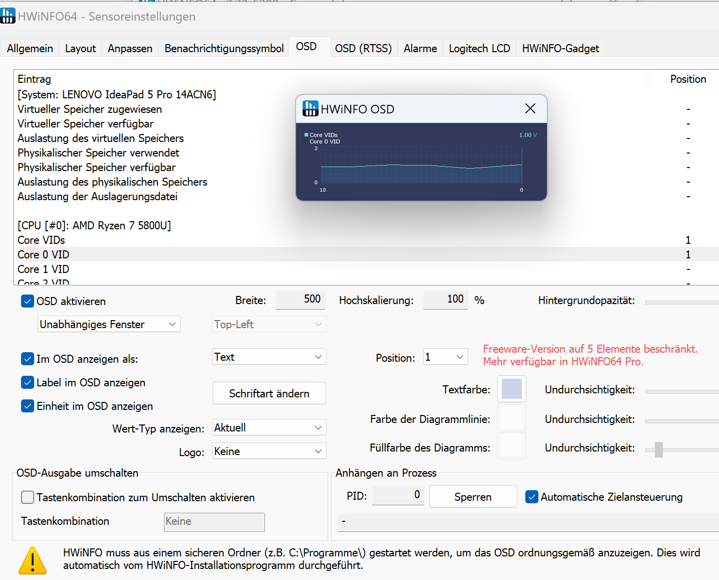Switch to the Layout tab
Viewport: 719px width, 580px height.
pos(80,48)
